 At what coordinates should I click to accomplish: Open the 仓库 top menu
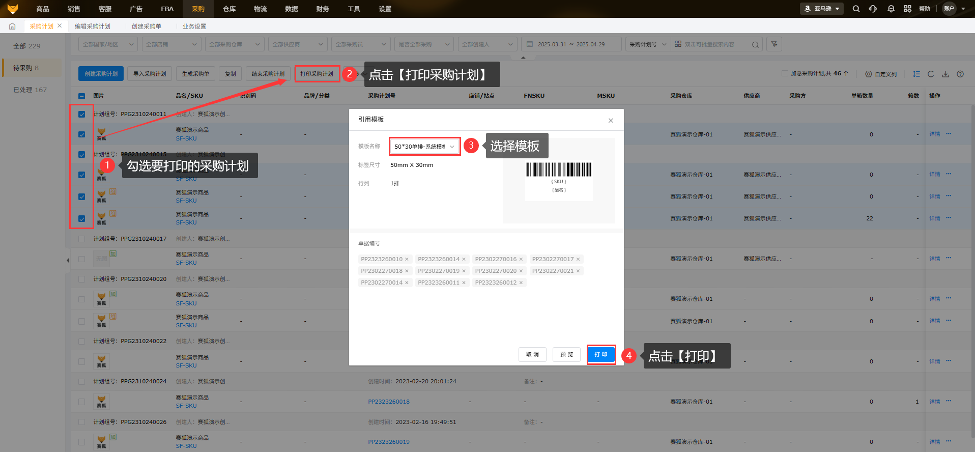229,9
